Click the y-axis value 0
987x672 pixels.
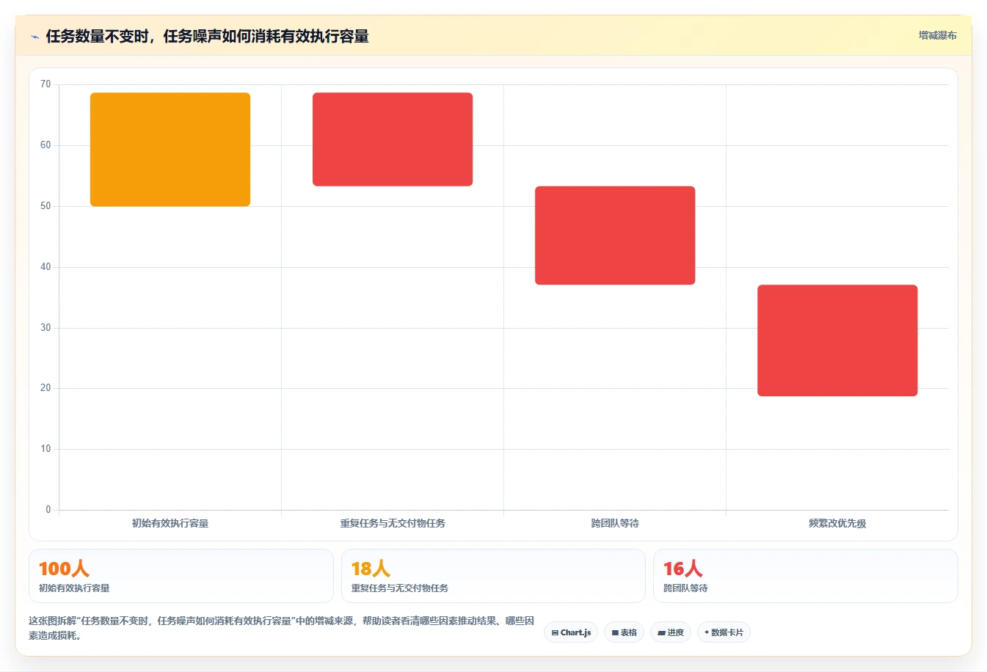click(x=48, y=510)
